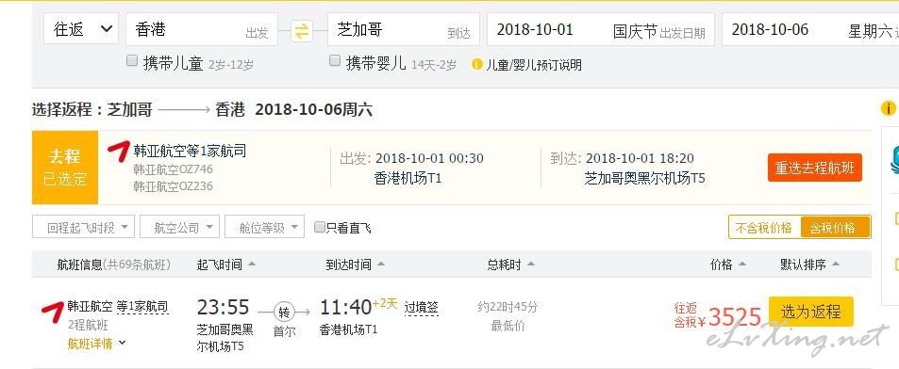Enable the 携带儿童 checkbox
Image resolution: width=899 pixels, height=369 pixels.
pyautogui.click(x=132, y=61)
